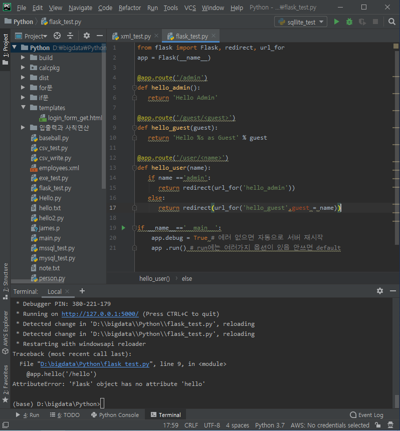Click the inspector face icon in status bar
The height and width of the screenshot is (431, 400).
(x=390, y=425)
